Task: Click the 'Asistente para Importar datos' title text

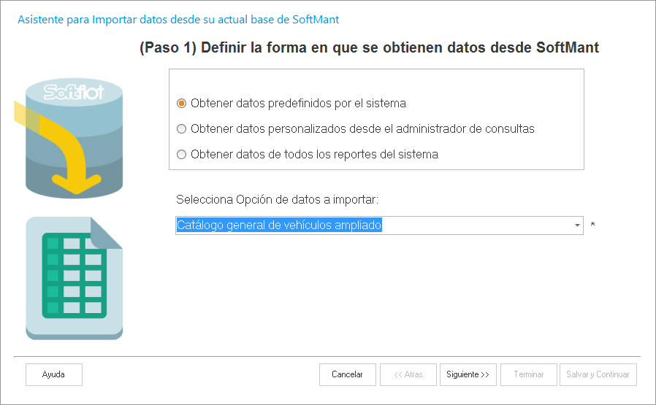Action: point(178,20)
